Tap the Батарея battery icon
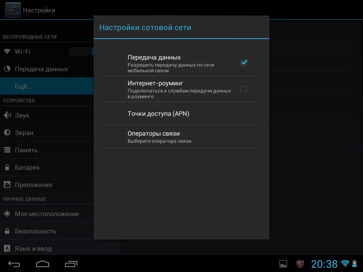 (x=7, y=168)
